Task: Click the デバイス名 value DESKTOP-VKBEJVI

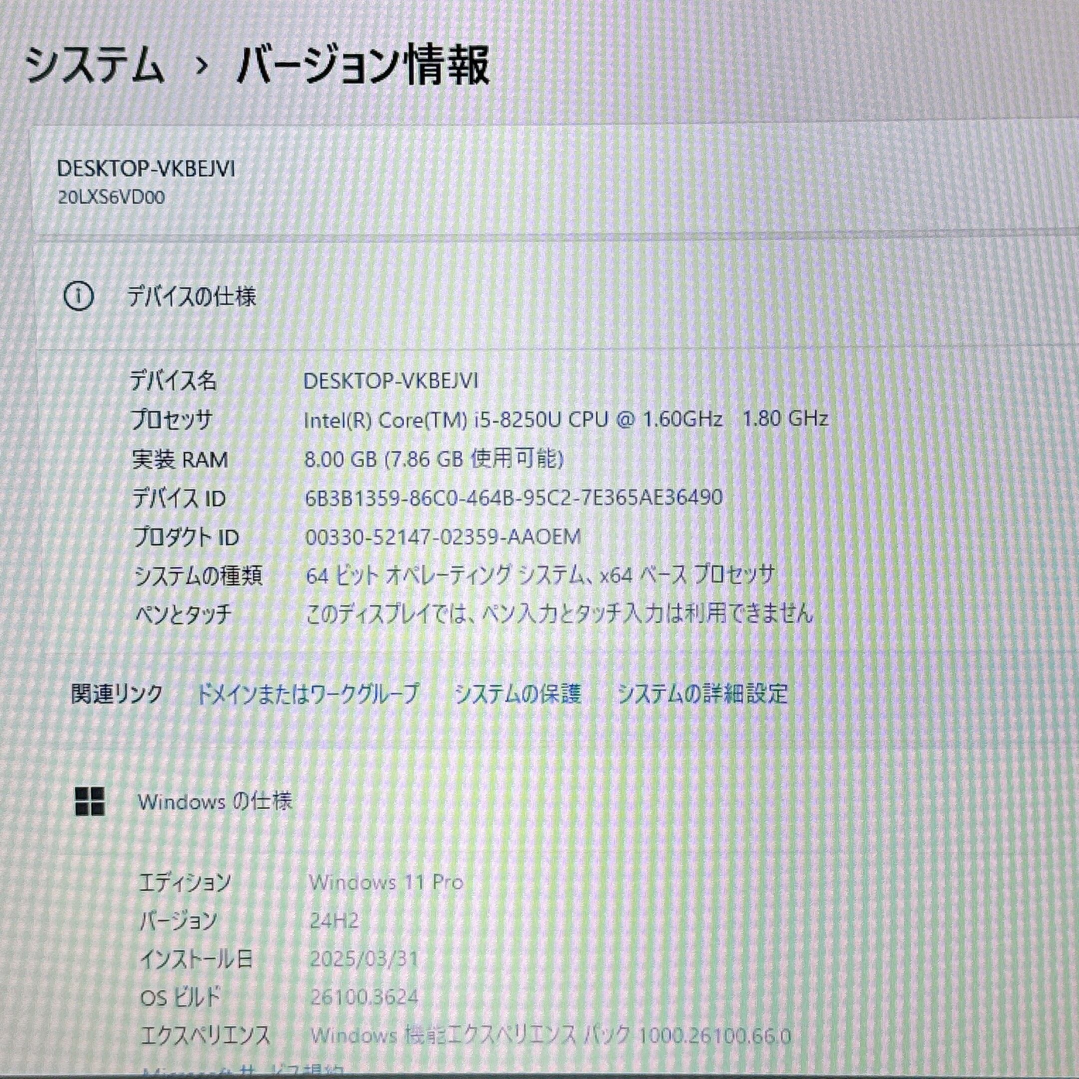Action: point(390,381)
